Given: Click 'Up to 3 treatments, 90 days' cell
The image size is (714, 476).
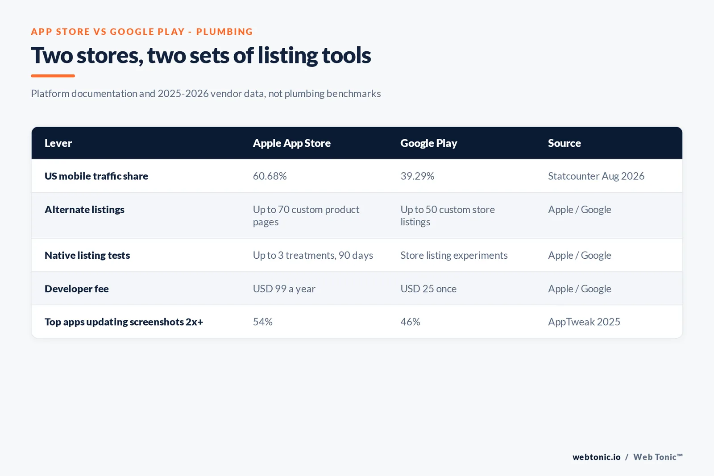Looking at the screenshot, I should coord(313,256).
